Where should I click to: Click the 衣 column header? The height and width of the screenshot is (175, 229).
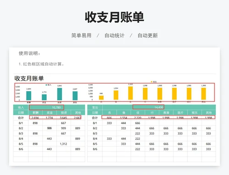(x=109, y=113)
